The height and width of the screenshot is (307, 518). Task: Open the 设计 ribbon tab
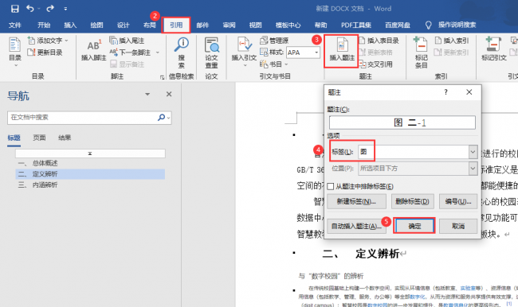pos(123,25)
